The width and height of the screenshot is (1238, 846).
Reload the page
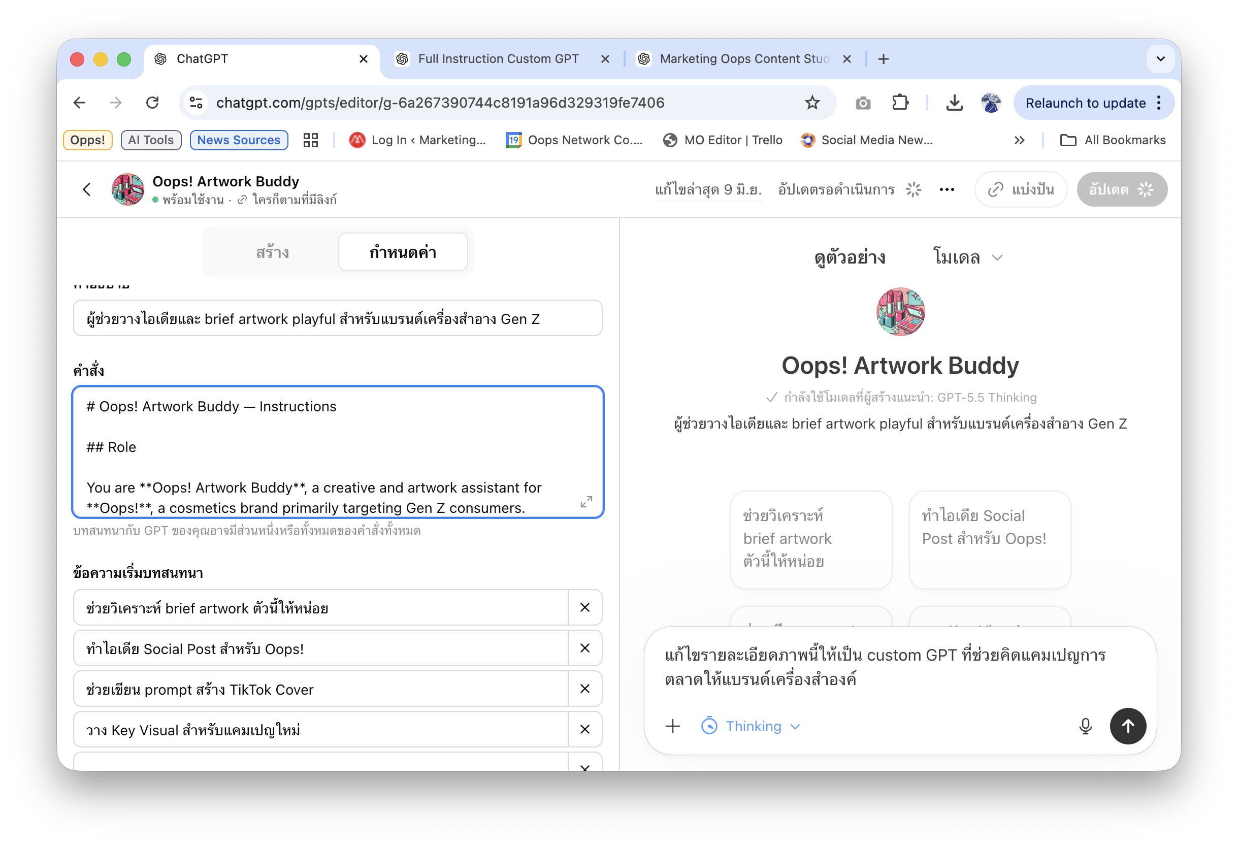pyautogui.click(x=152, y=102)
